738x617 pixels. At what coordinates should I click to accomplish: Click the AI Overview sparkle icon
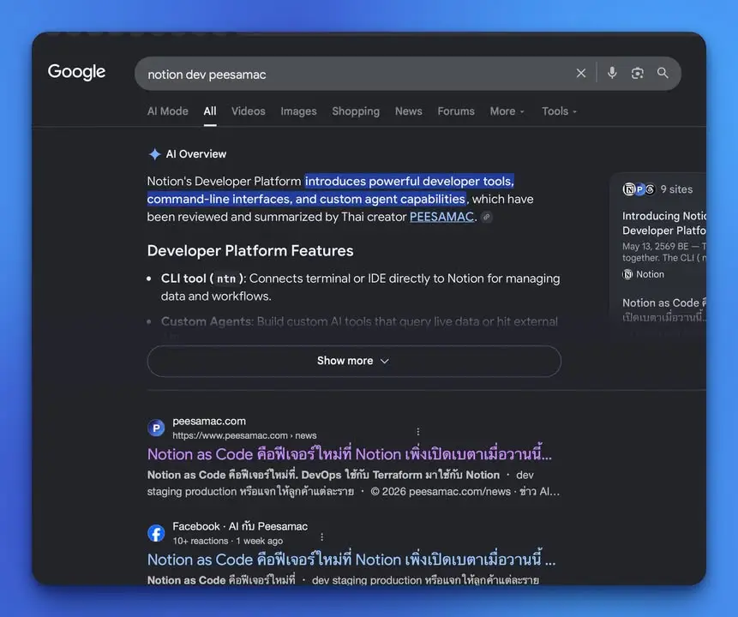[154, 154]
